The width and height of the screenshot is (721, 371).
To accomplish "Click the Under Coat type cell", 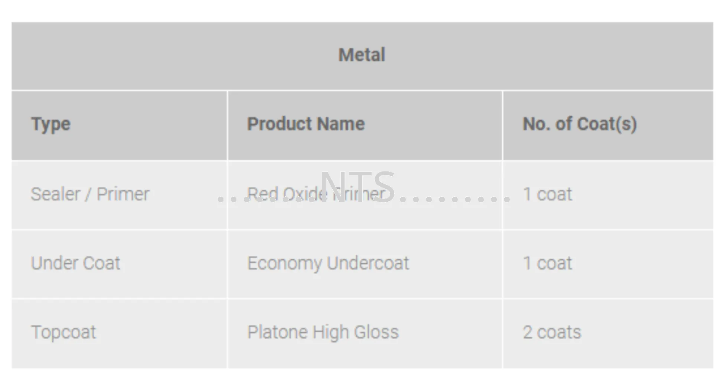I will pos(76,263).
